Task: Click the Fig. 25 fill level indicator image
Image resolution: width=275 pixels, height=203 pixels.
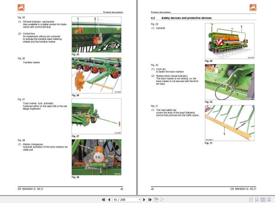Action: click(96, 34)
